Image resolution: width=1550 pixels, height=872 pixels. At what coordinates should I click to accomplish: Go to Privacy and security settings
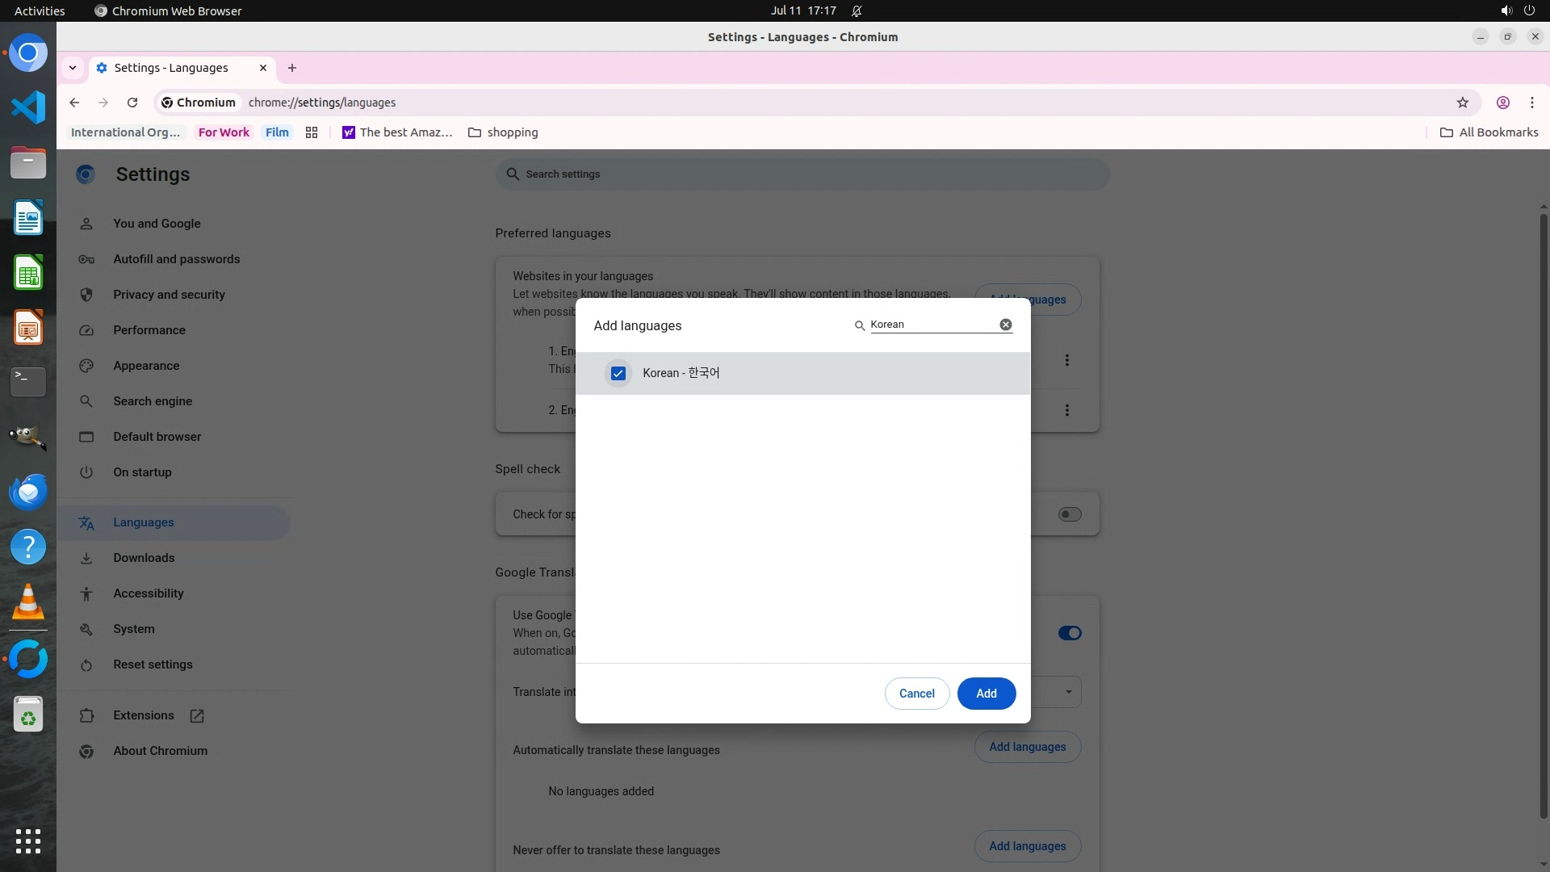(169, 295)
